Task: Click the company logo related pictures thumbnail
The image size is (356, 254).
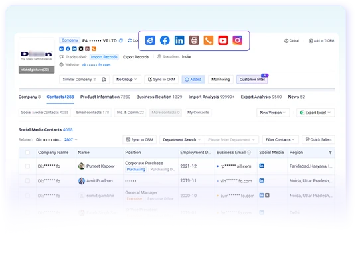Action: 37,55
